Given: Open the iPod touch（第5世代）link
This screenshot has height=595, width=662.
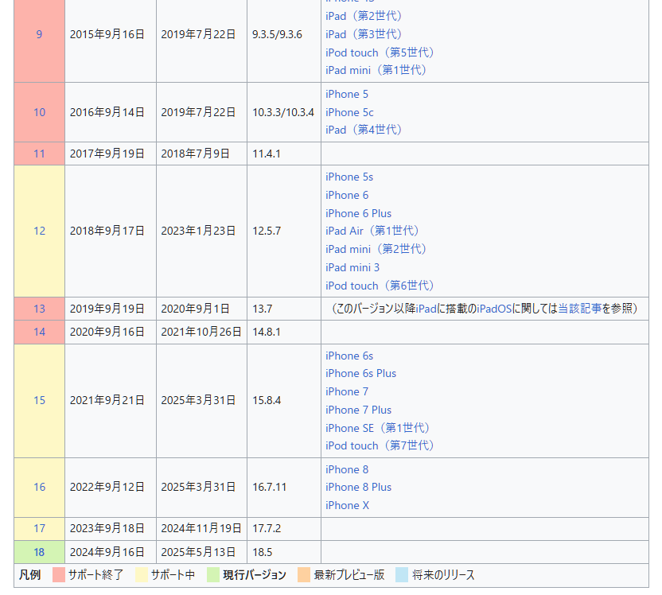Looking at the screenshot, I should 380,52.
